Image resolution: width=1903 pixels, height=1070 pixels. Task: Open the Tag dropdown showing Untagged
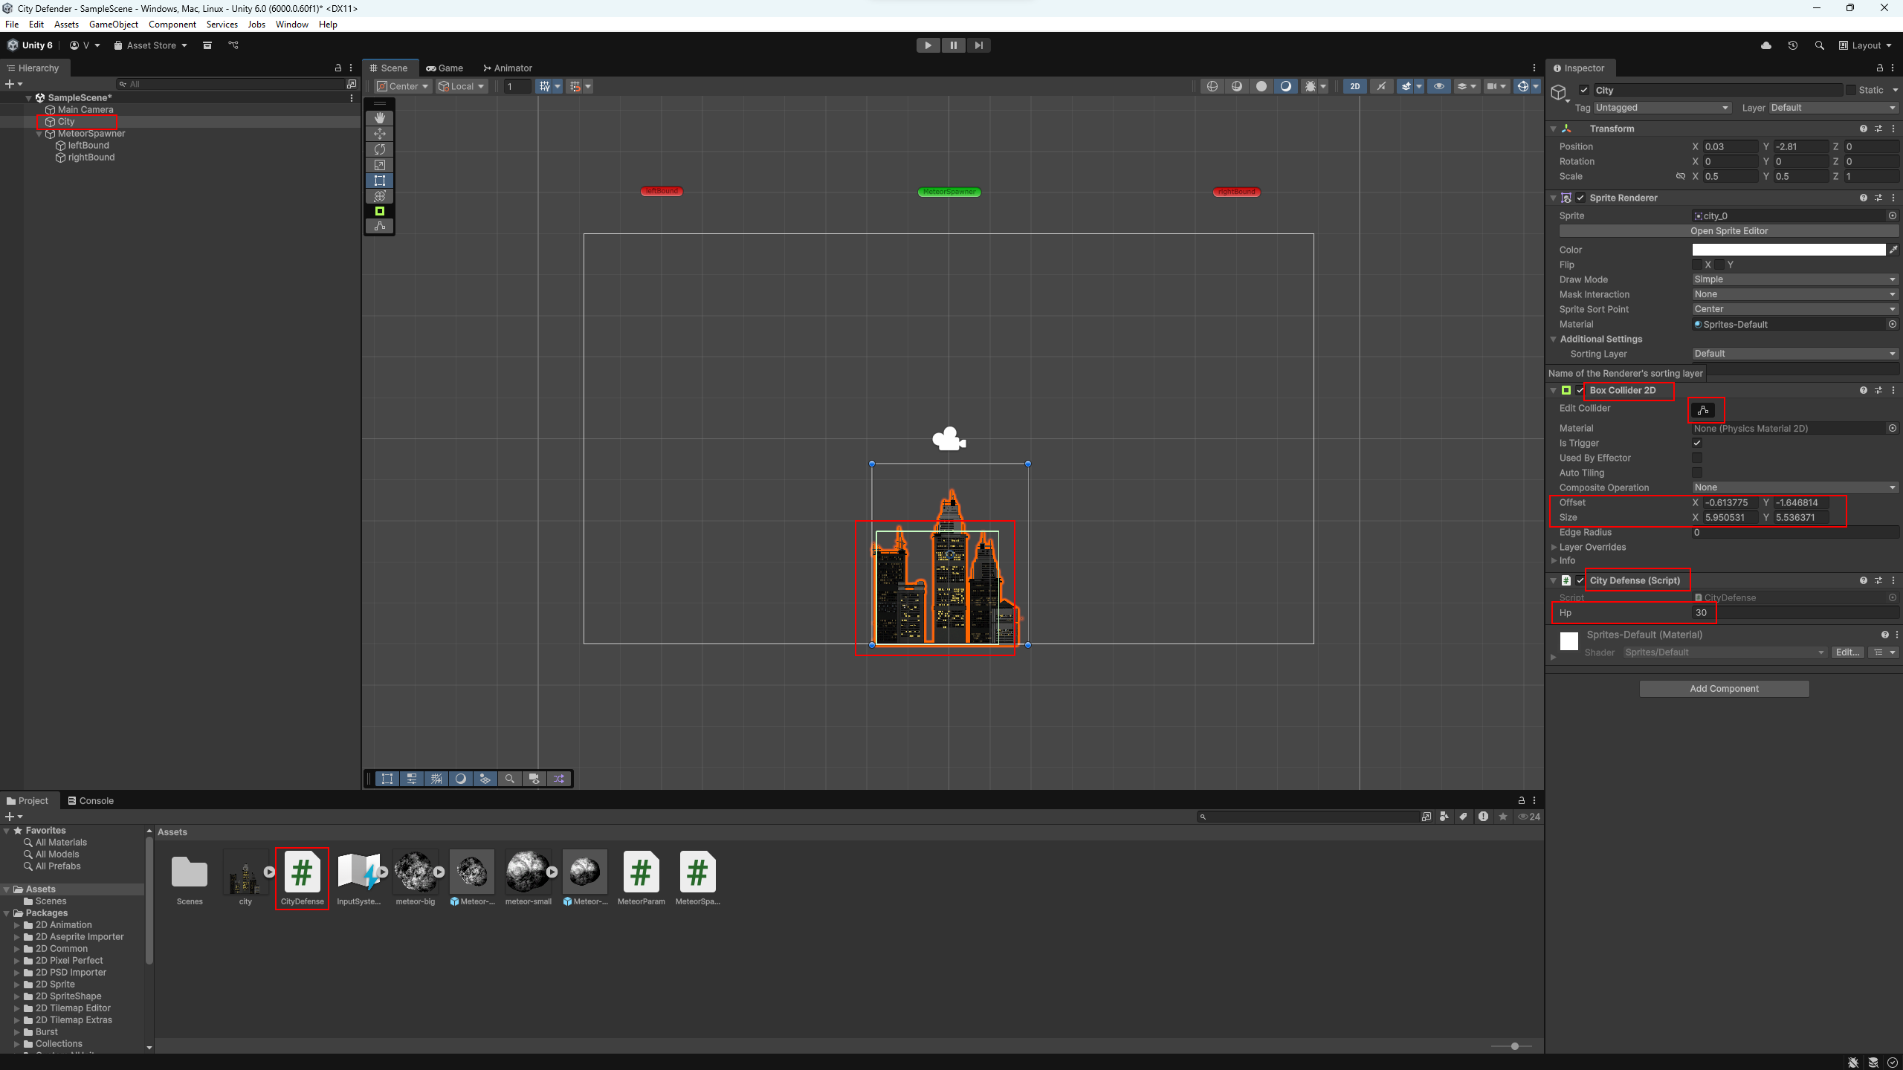(x=1661, y=108)
